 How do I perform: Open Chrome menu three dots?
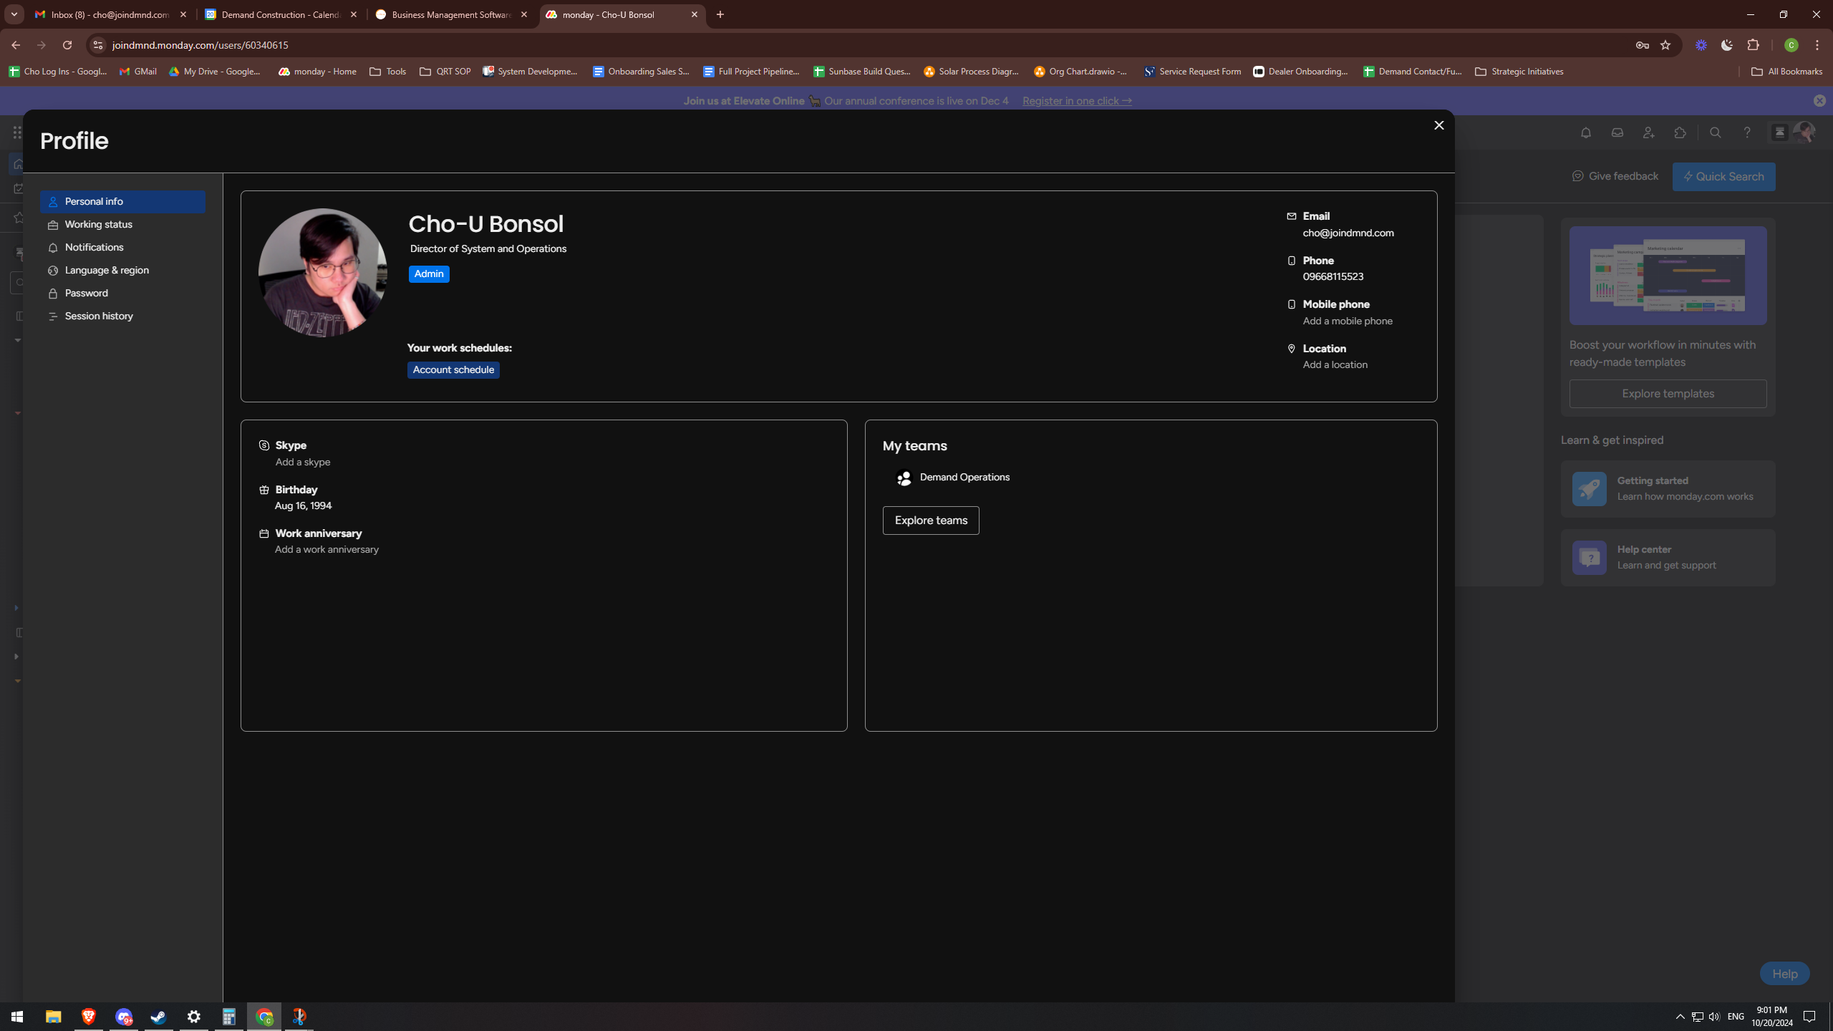coord(1817,45)
